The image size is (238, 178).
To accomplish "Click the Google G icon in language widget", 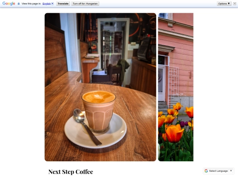I will point(206,171).
